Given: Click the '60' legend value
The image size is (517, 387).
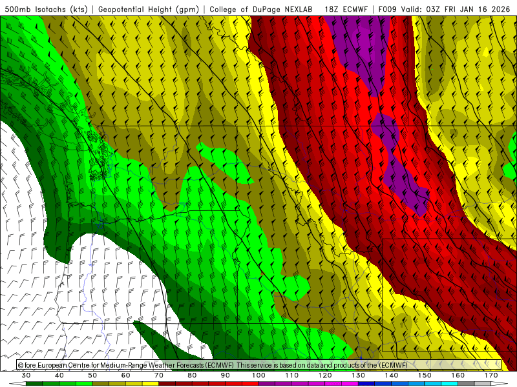Looking at the screenshot, I should tap(125, 375).
